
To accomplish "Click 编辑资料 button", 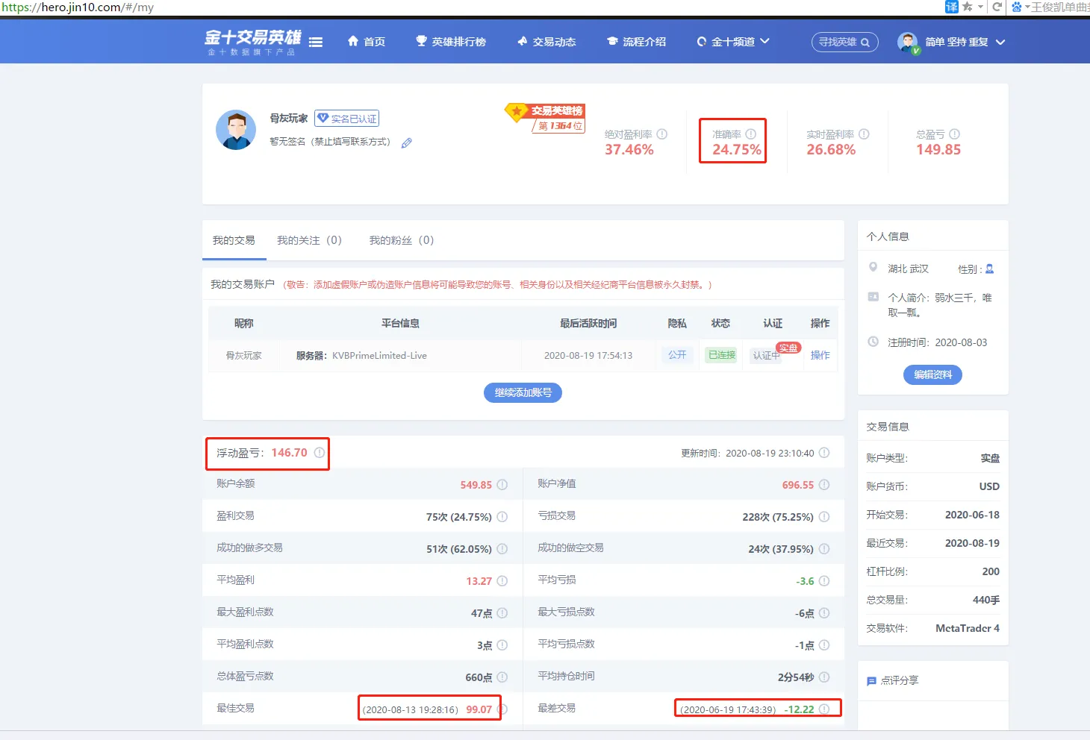I will (932, 374).
